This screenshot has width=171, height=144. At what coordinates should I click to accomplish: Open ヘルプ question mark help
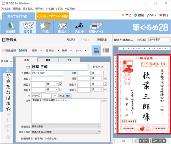[x=152, y=15]
